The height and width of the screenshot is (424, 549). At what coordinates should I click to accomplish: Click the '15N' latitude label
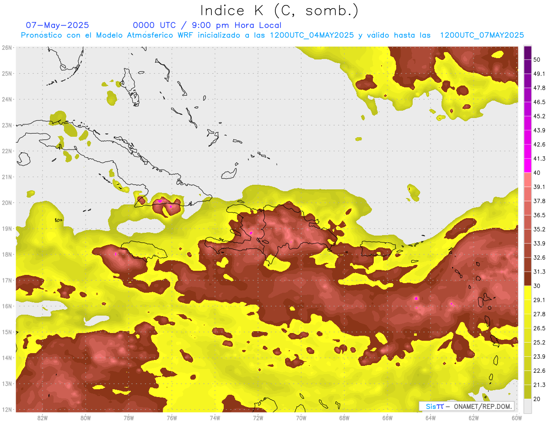[7, 332]
